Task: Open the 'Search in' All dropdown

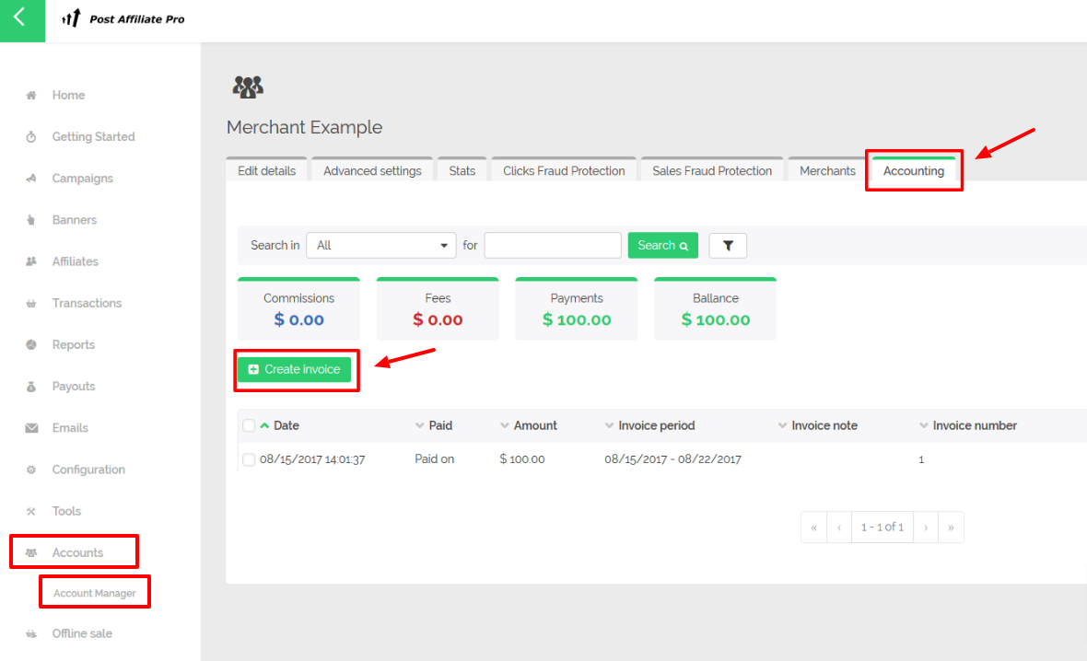Action: (381, 246)
